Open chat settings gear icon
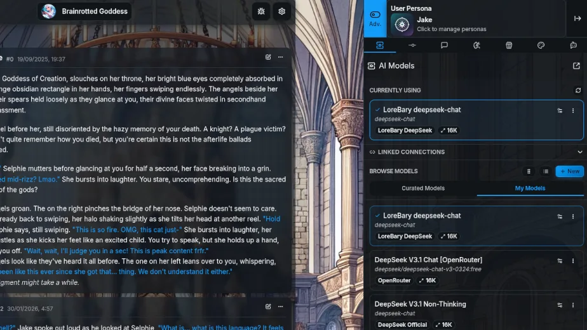The height and width of the screenshot is (330, 587). [x=281, y=11]
